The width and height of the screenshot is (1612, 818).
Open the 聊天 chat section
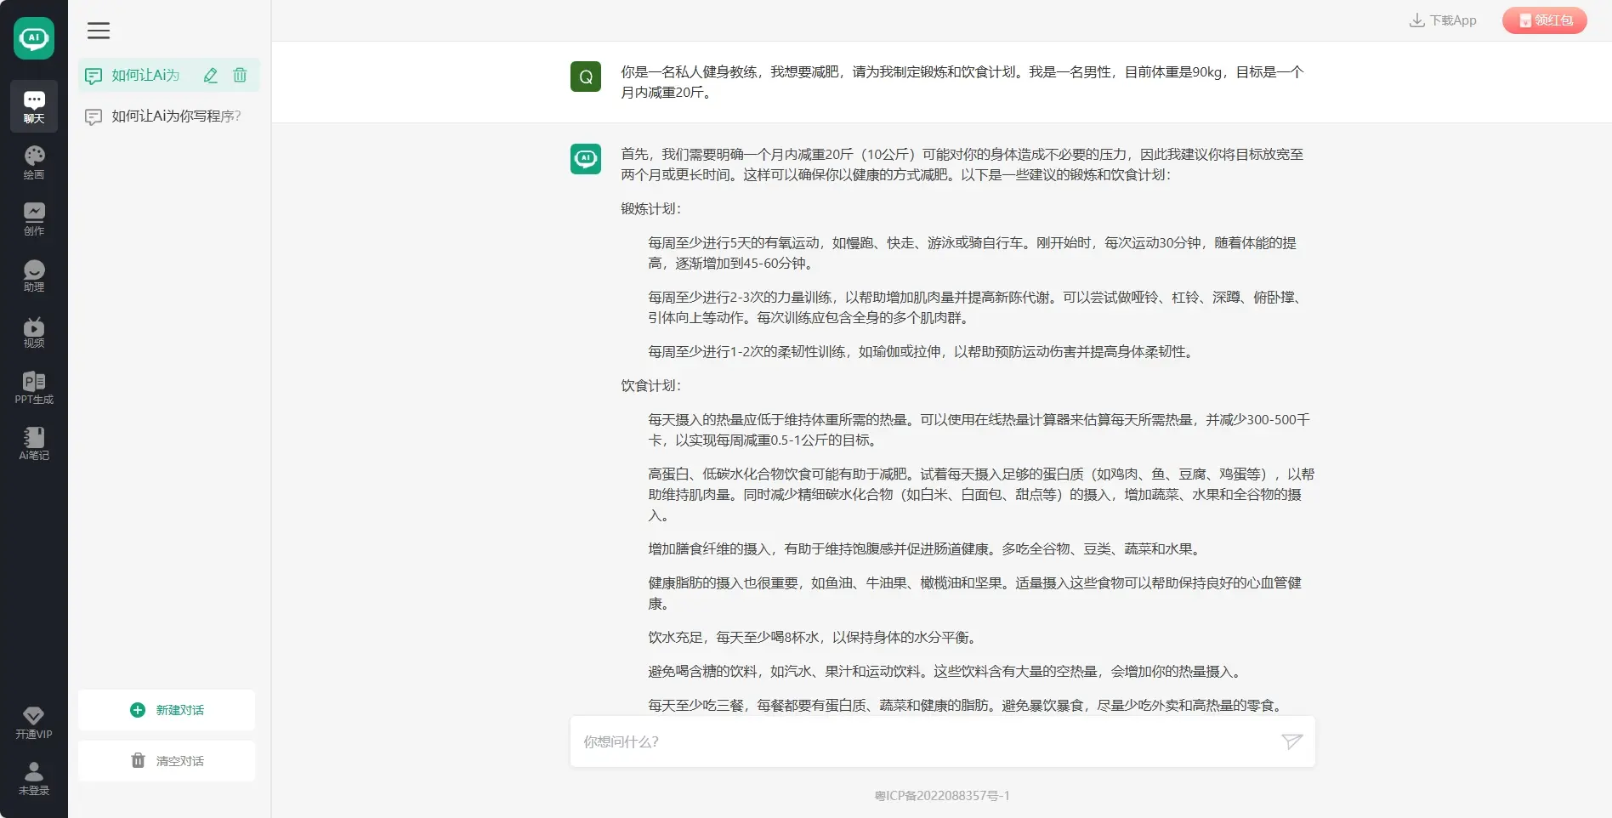pyautogui.click(x=34, y=106)
